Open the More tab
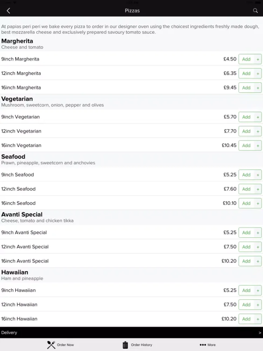Viewport: 263px width, 351px height. tap(208, 345)
